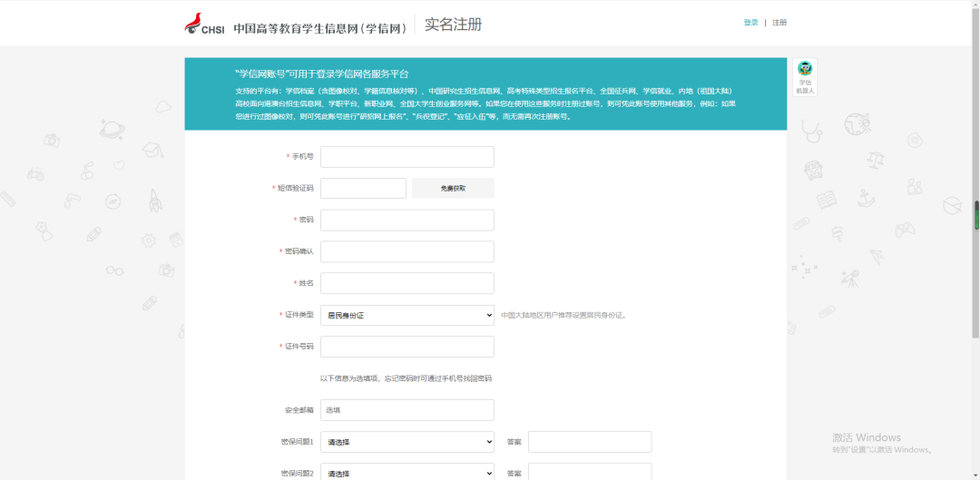Expand the 证件类型 dropdown
Viewport: 980px width, 480px height.
point(407,315)
